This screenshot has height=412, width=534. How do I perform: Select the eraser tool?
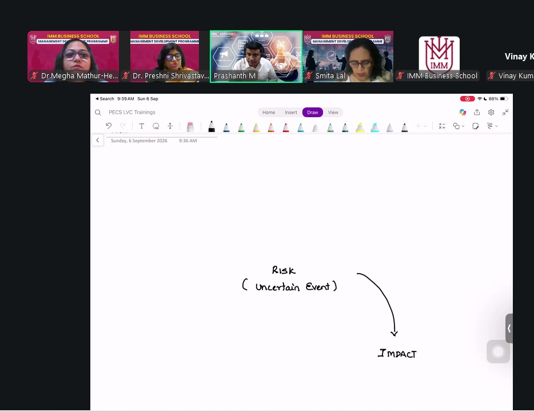coord(190,127)
